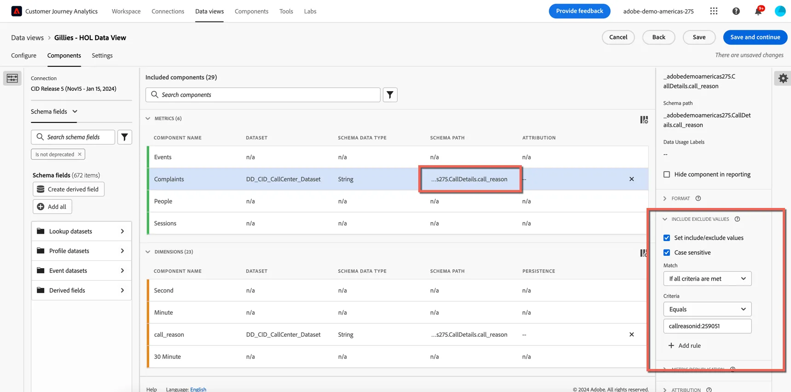791x392 pixels.
Task: Remove the Complaints metric row
Action: 631,179
